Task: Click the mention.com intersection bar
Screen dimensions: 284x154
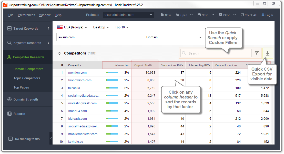Action: pyautogui.click(x=112, y=72)
